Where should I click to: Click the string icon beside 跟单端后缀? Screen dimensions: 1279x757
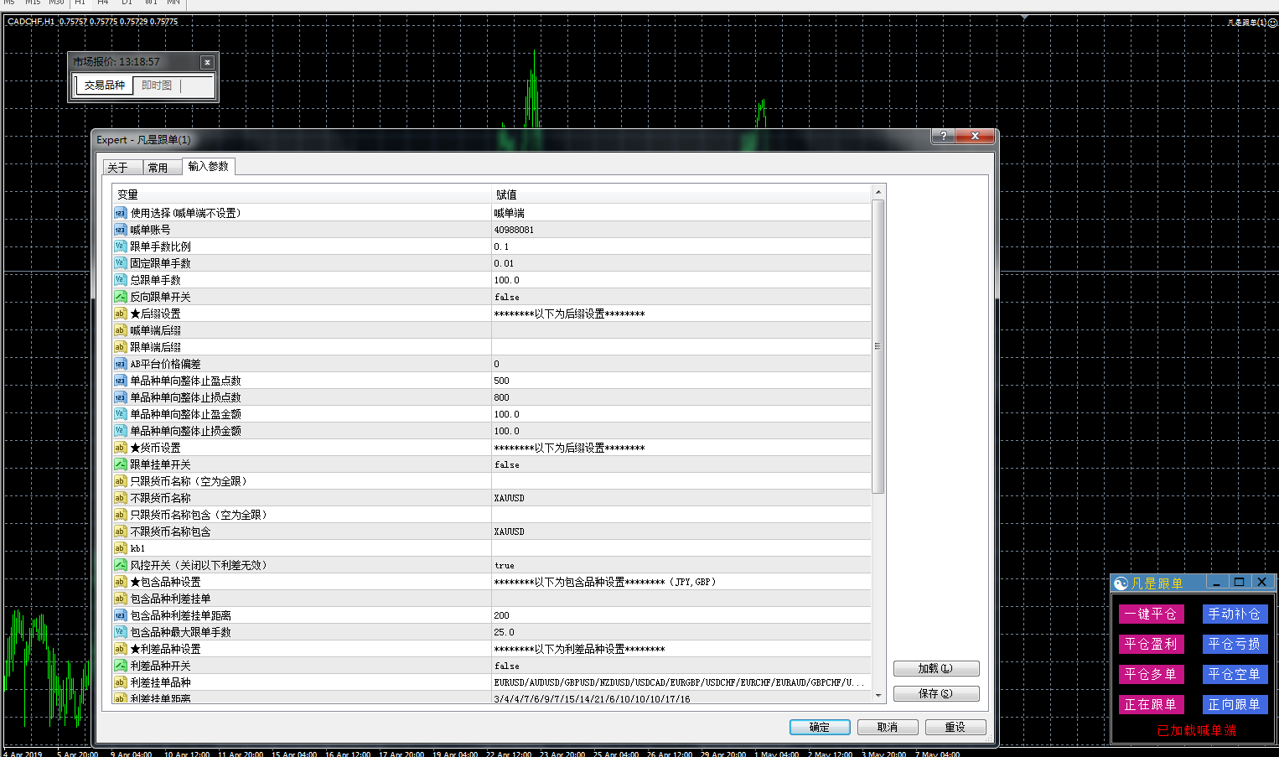[120, 347]
